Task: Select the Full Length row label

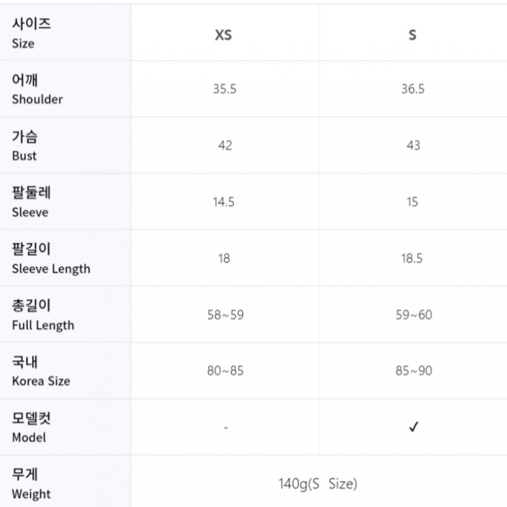Action: (x=42, y=315)
